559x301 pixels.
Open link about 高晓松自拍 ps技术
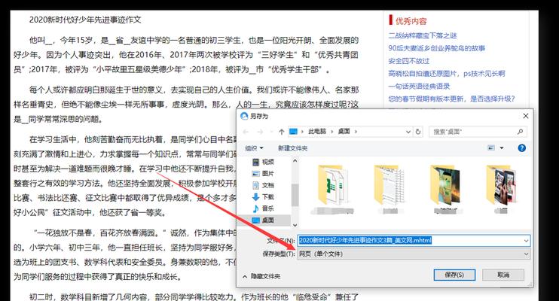coord(446,74)
